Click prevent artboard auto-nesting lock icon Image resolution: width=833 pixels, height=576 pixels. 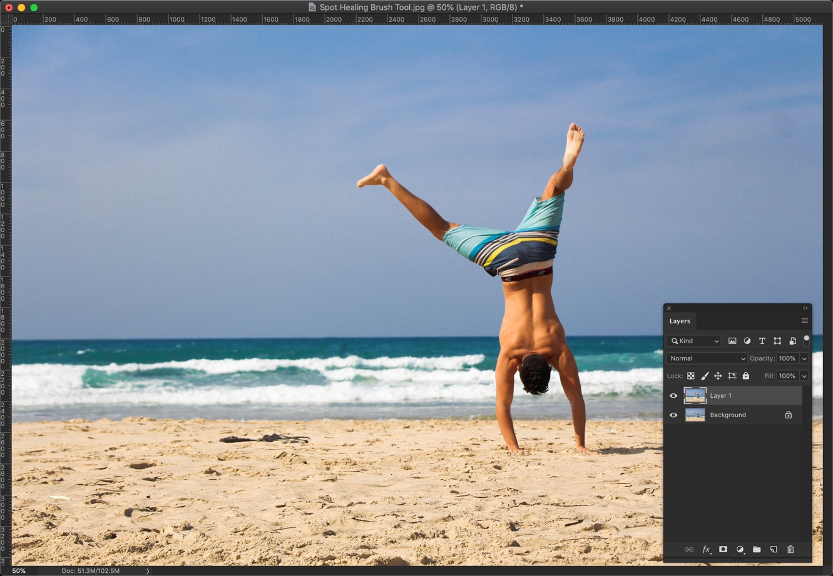coord(732,376)
